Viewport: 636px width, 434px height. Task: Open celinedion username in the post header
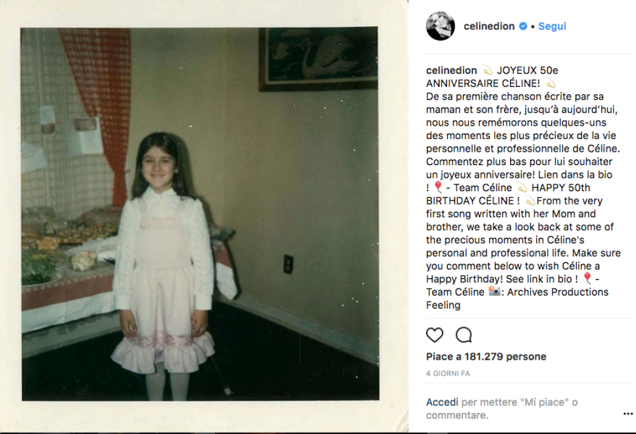pyautogui.click(x=489, y=26)
